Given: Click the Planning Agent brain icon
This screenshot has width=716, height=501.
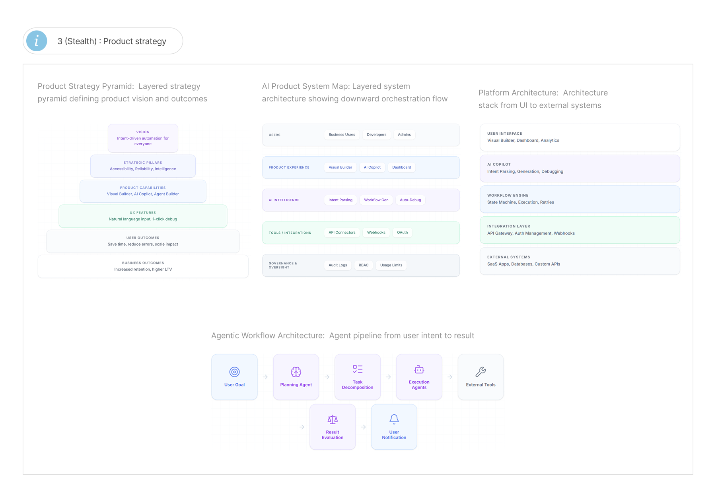Looking at the screenshot, I should point(296,372).
